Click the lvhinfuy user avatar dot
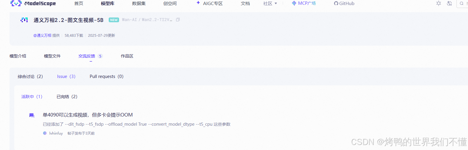The image size is (468, 150). [45, 133]
